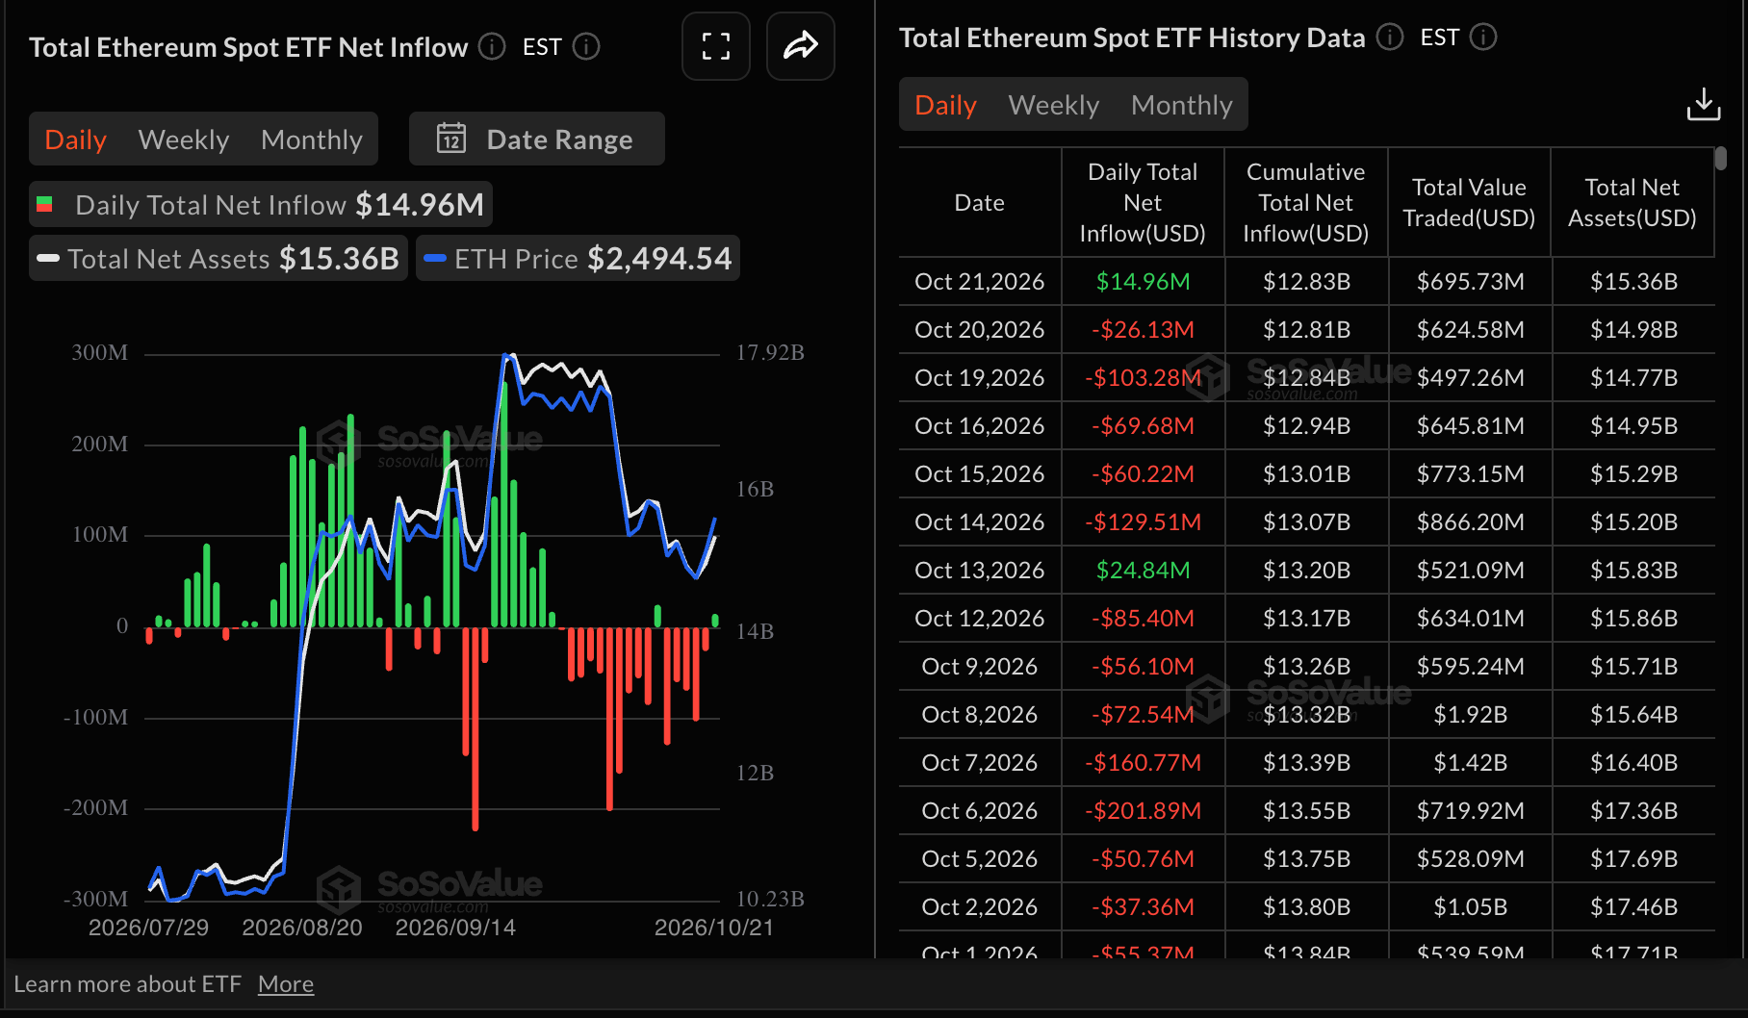Click the -$201.89M net inflow cell

(x=1143, y=810)
